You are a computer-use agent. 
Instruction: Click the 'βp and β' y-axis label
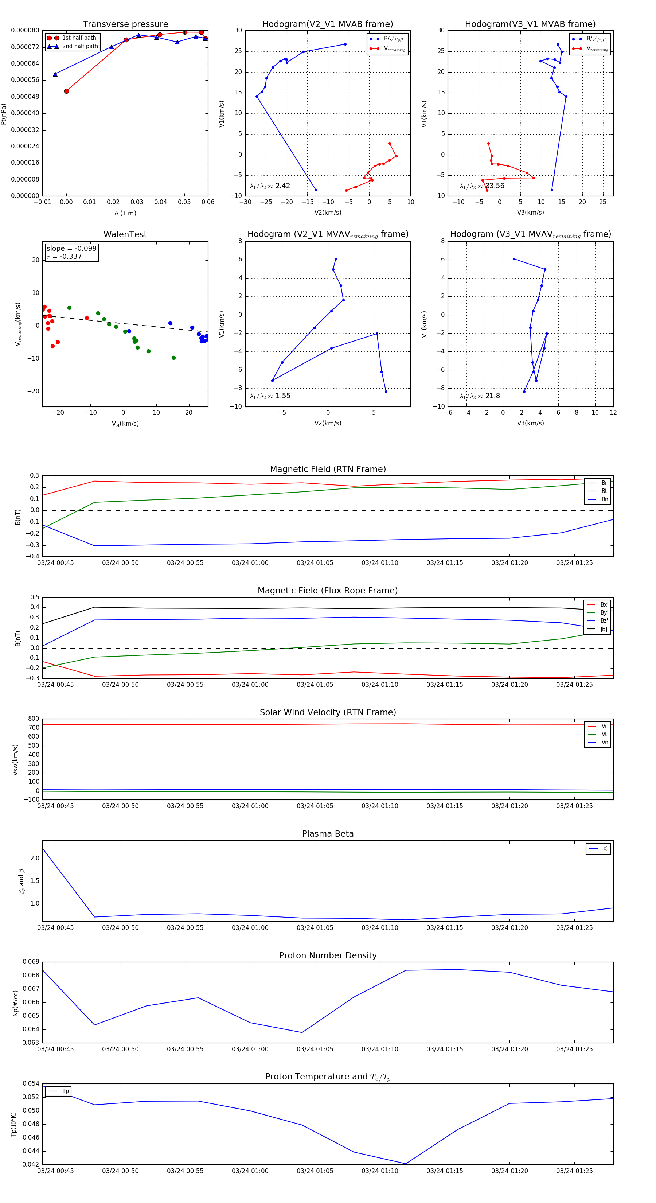[21, 881]
